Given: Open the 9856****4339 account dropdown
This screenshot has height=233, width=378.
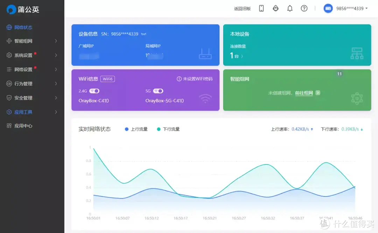Looking at the screenshot, I should (350, 8).
